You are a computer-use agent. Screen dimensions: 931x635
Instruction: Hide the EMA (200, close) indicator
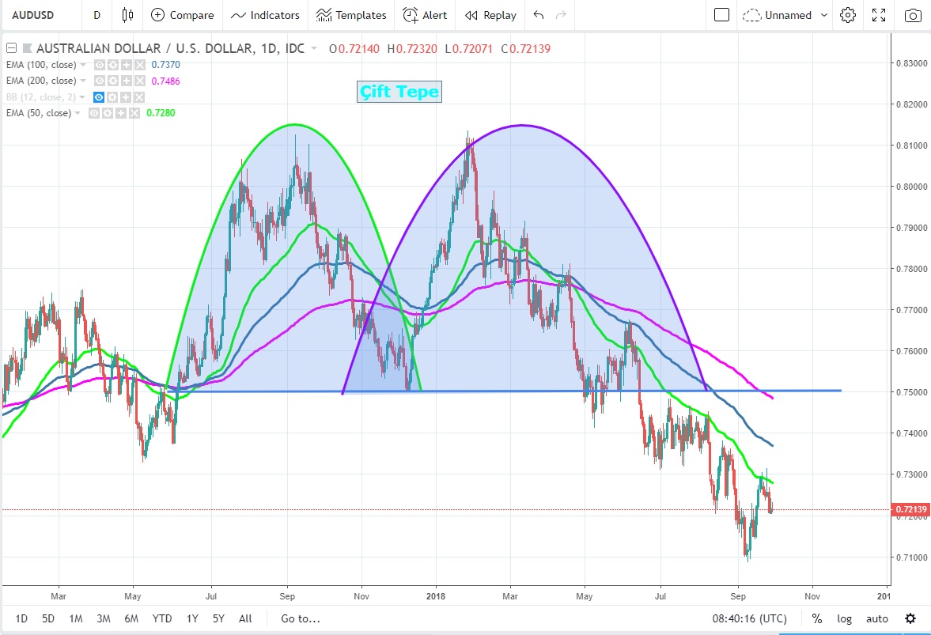pos(100,81)
